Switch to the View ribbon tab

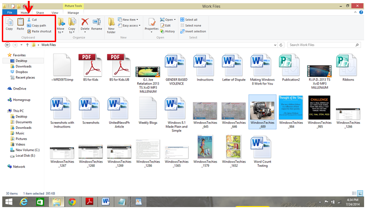(54, 13)
